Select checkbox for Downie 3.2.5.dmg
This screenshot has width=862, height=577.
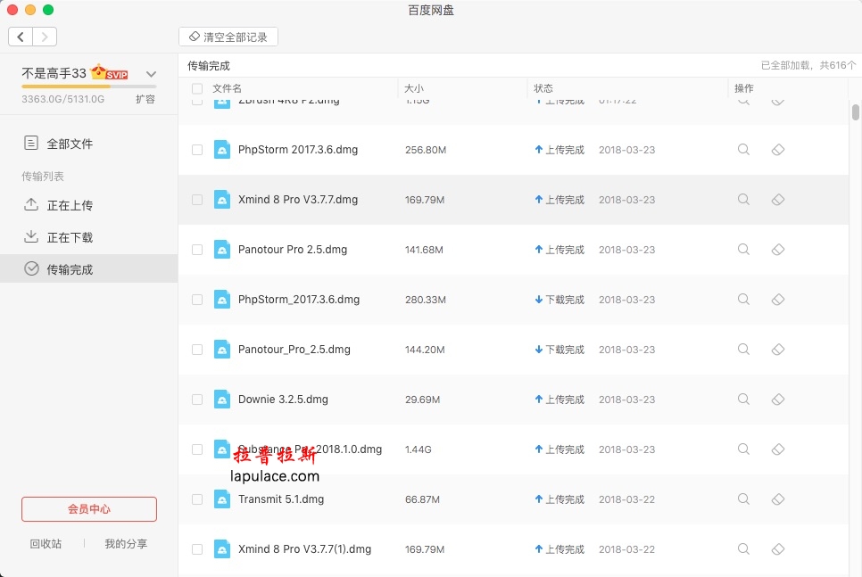197,400
